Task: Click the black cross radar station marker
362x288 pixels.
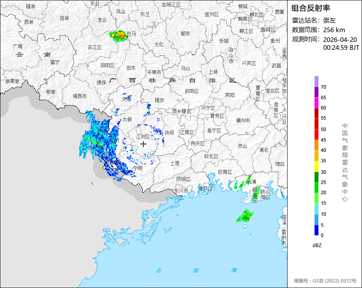Action: [143, 144]
